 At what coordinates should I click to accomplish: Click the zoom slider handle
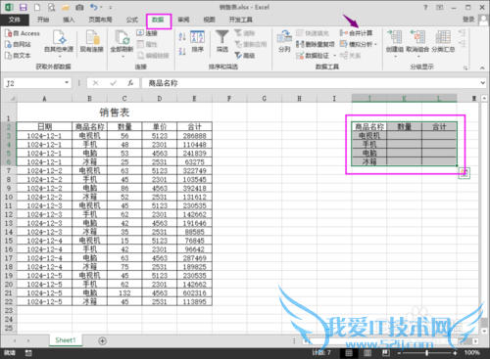tap(427, 353)
